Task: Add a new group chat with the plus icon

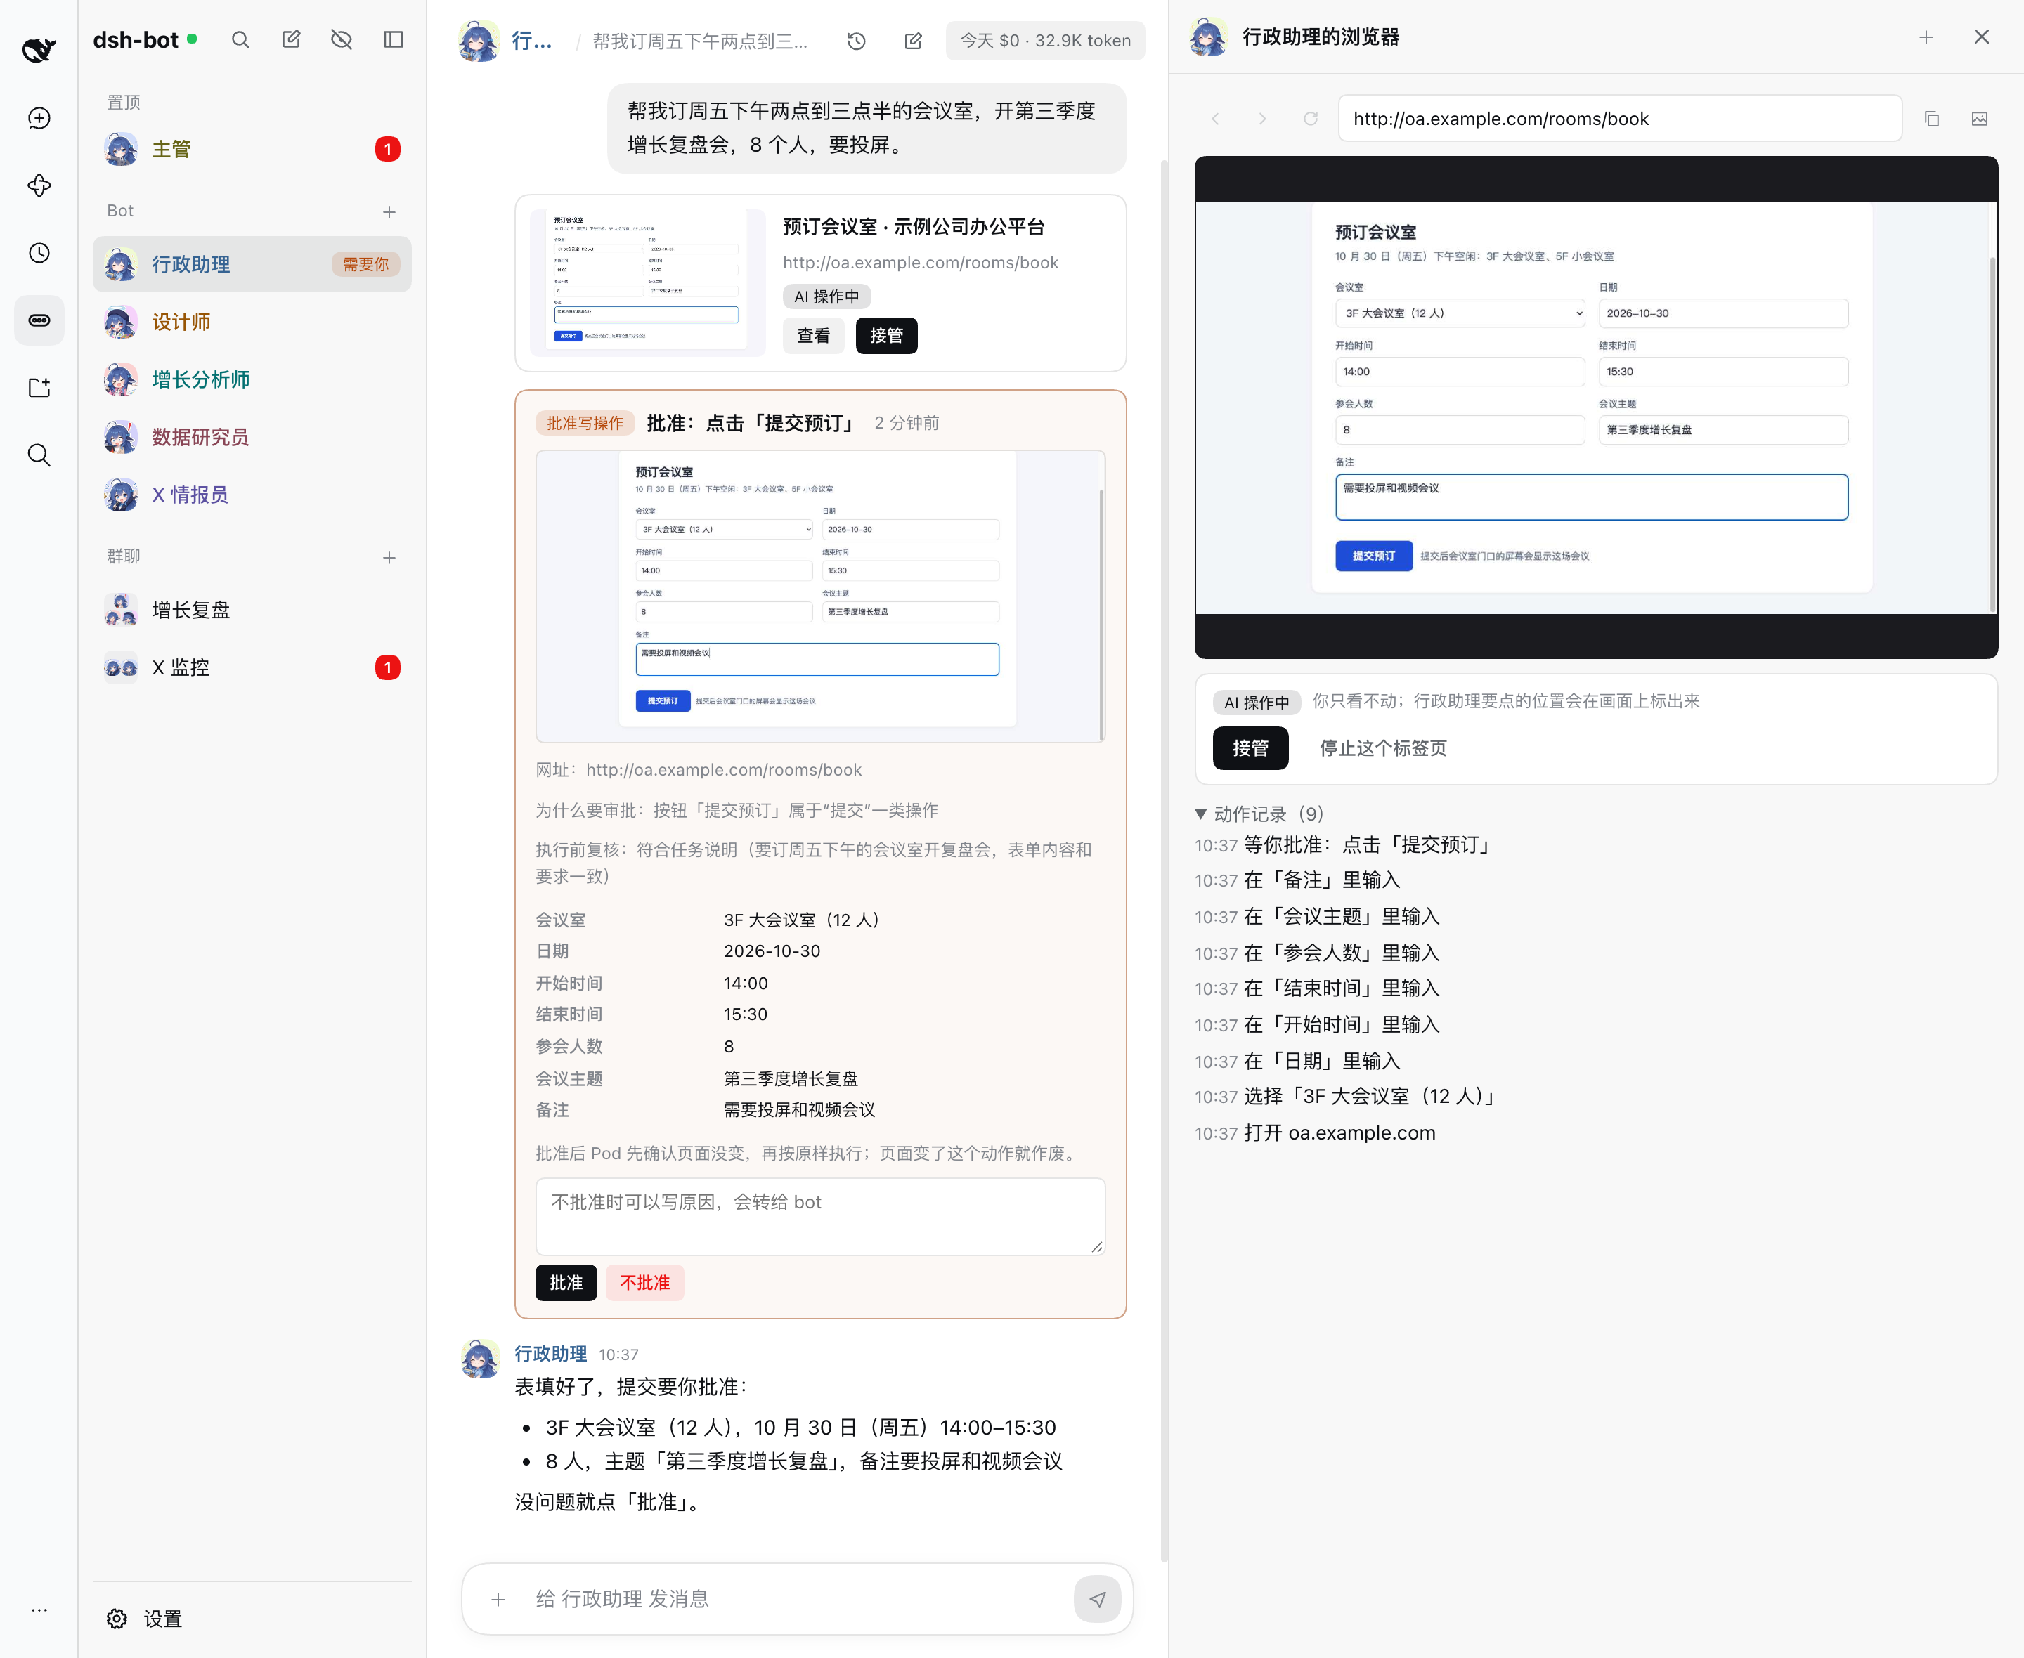Action: click(x=389, y=558)
